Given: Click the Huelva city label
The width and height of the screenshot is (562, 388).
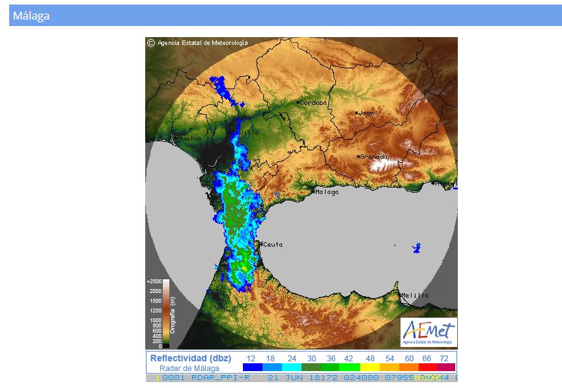Looking at the screenshot, I should [188, 138].
